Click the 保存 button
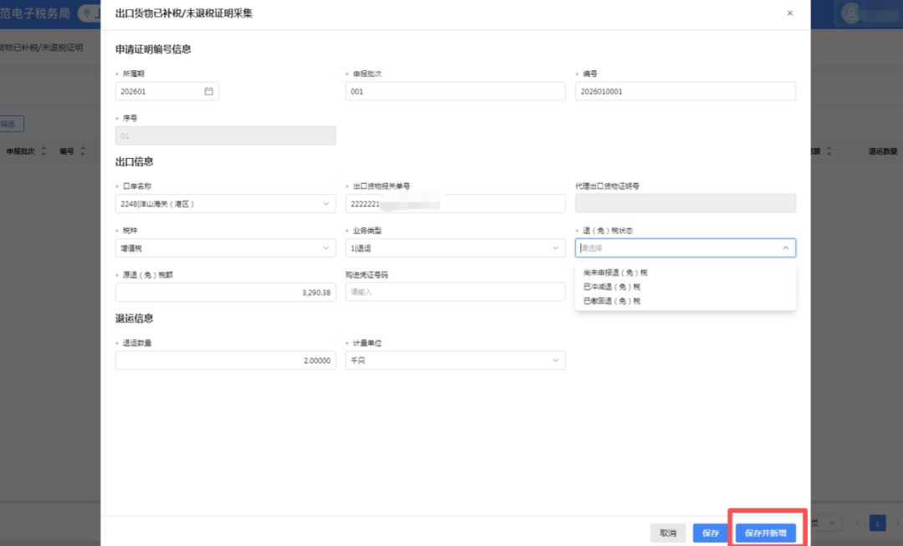This screenshot has width=903, height=546. (710, 533)
